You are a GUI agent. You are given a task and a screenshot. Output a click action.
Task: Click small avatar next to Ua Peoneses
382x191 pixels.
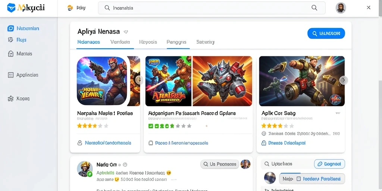click(245, 164)
